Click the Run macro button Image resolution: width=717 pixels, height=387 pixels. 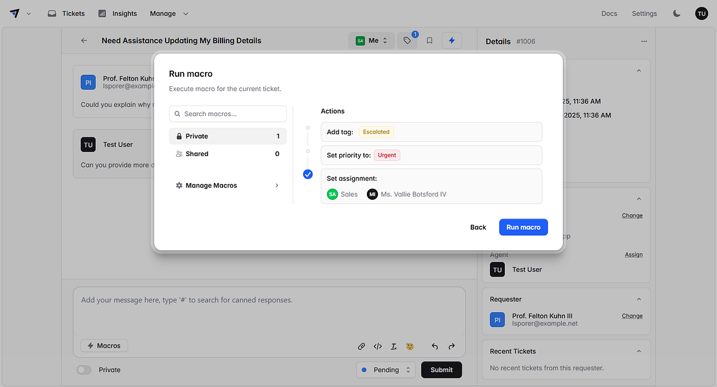523,227
